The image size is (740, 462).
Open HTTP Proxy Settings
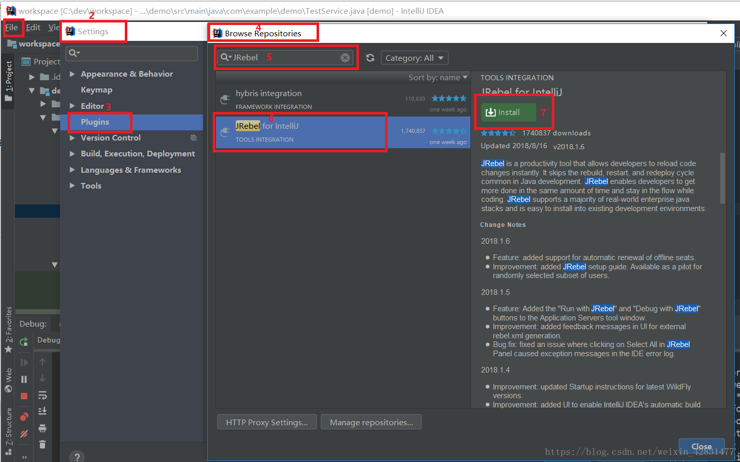266,422
